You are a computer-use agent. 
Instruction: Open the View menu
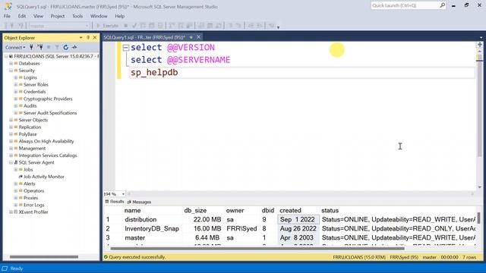(38, 16)
